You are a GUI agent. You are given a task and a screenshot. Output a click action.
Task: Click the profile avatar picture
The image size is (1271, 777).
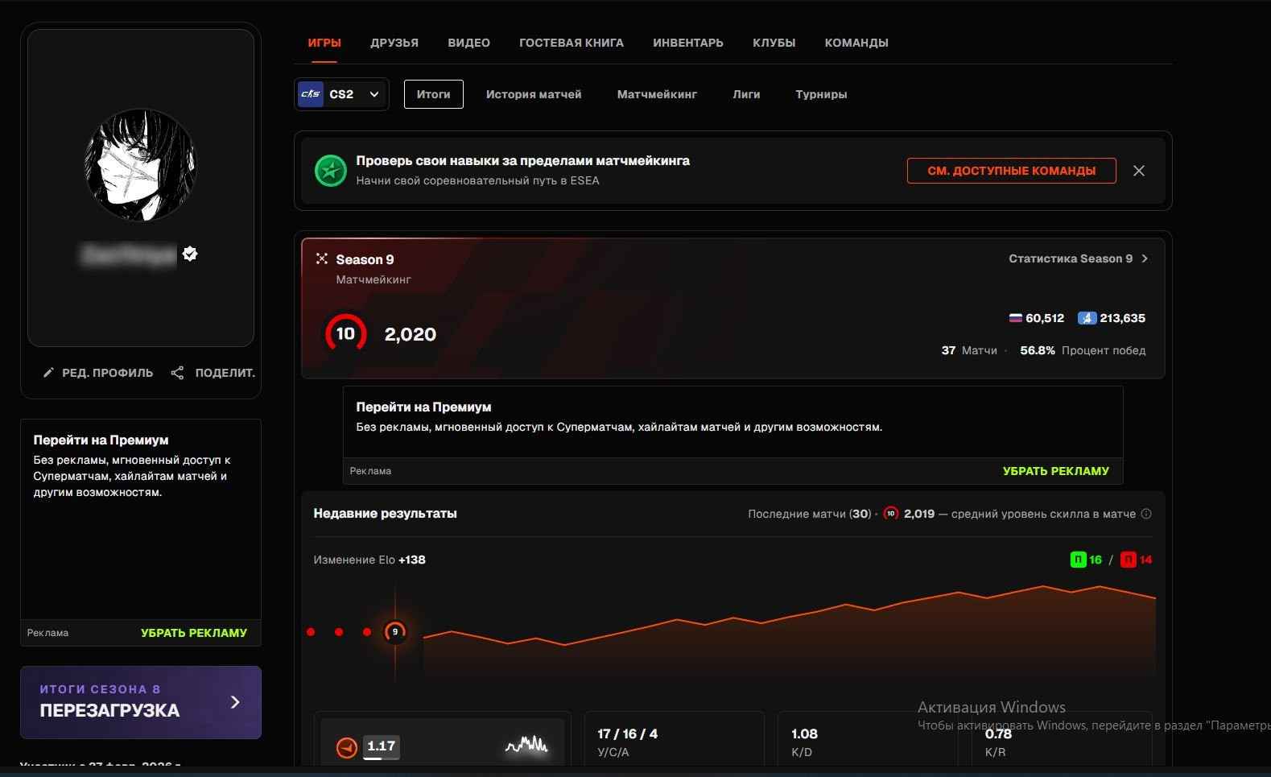pos(141,165)
